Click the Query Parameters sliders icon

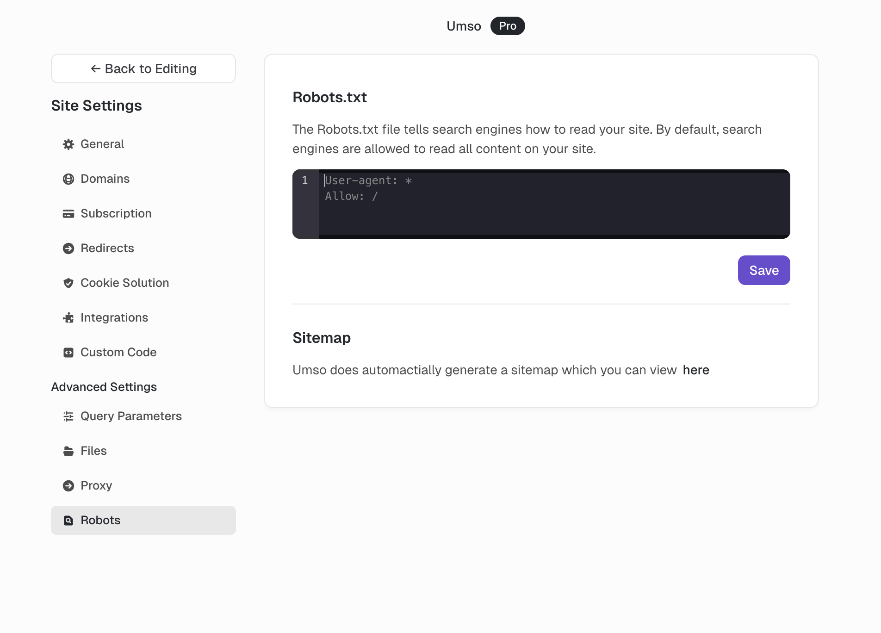[x=68, y=416]
